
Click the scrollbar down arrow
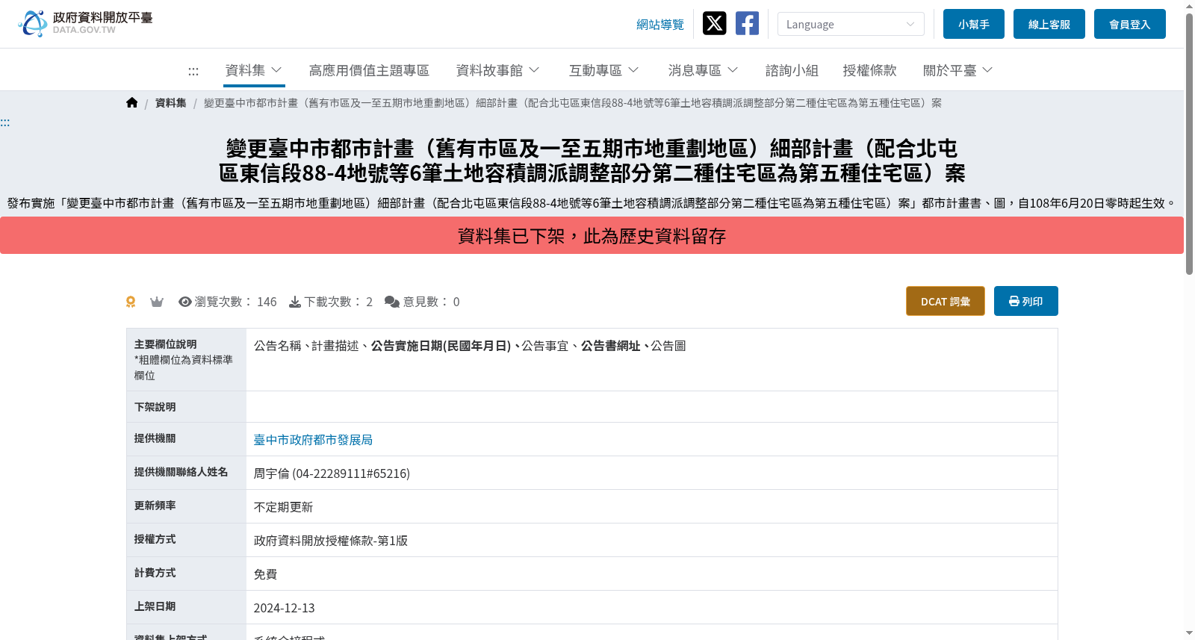[x=1189, y=633]
